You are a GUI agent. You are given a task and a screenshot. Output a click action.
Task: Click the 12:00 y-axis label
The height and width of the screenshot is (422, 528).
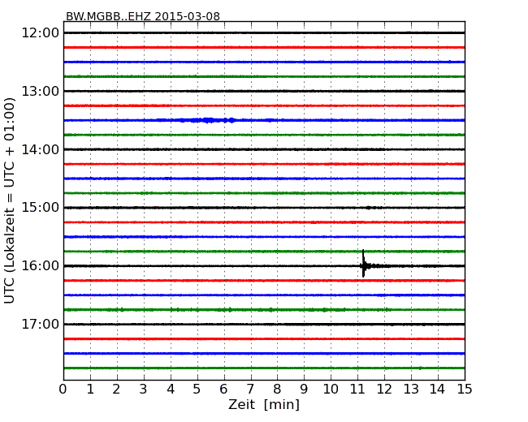[x=41, y=33]
